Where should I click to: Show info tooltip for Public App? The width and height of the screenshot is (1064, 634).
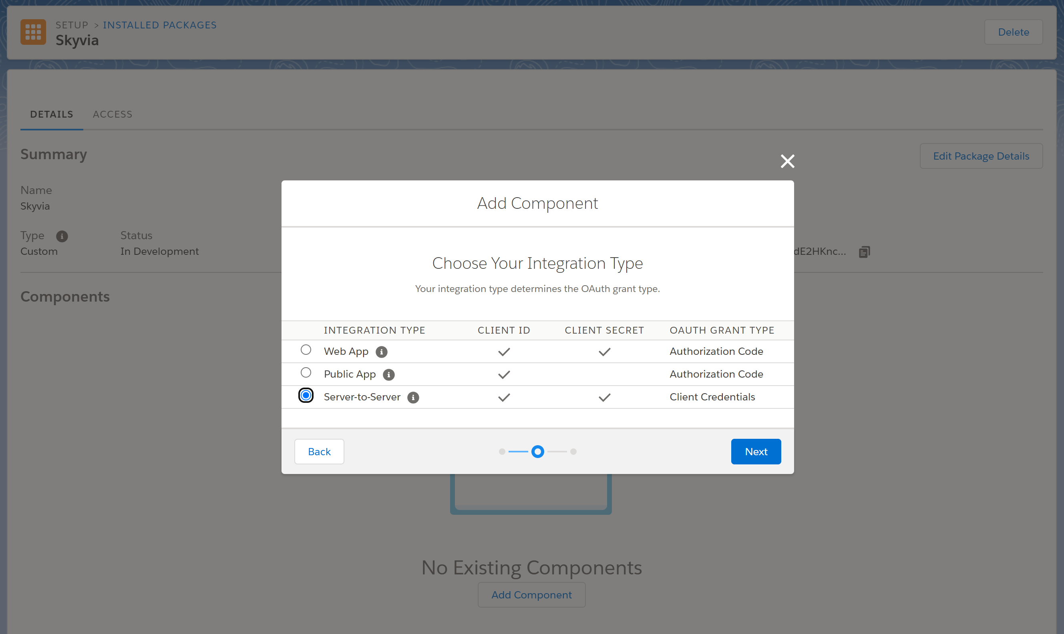pos(389,375)
